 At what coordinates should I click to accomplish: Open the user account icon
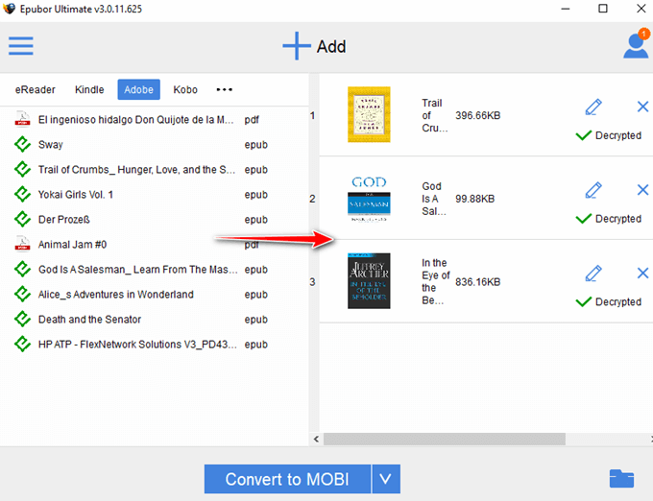pos(636,45)
